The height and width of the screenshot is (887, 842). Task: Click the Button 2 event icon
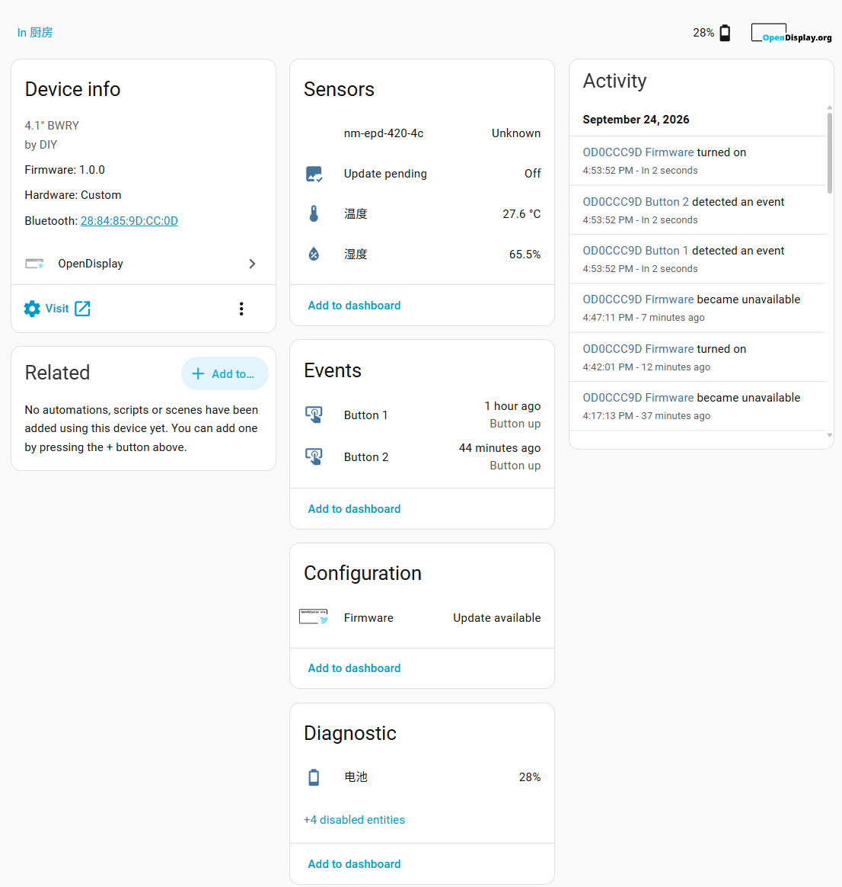pos(314,456)
